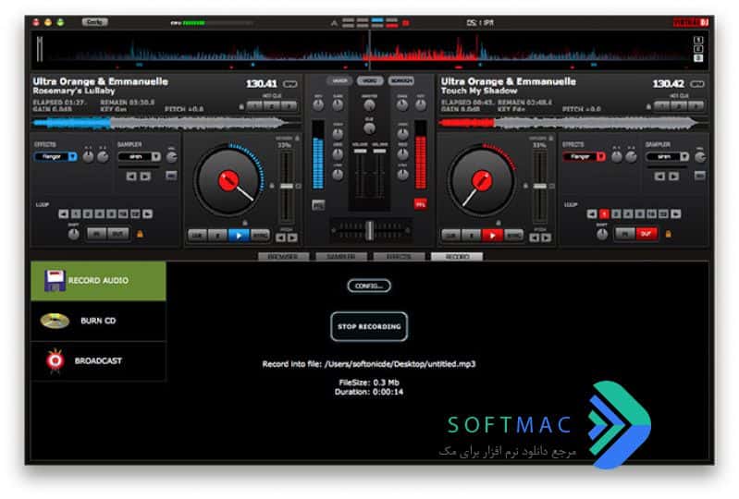Viewport: 739px width, 499px height.
Task: Hit the Cue button on left deck
Action: [x=198, y=235]
